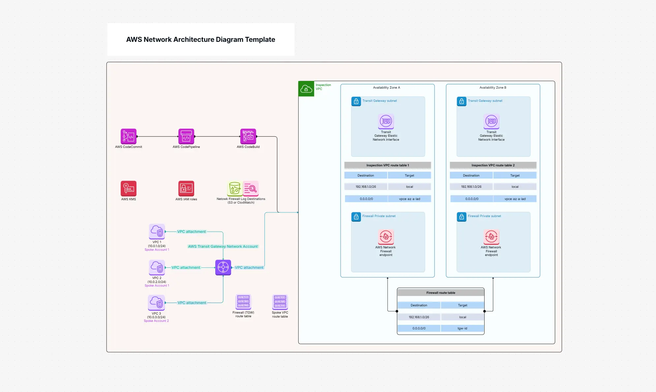Screen dimensions: 656x392
Task: Click the Firewall Private subnet label in Zone A
Action: pyautogui.click(x=379, y=216)
